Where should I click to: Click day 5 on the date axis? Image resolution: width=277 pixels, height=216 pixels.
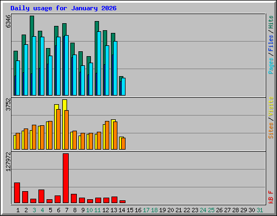point(50,210)
